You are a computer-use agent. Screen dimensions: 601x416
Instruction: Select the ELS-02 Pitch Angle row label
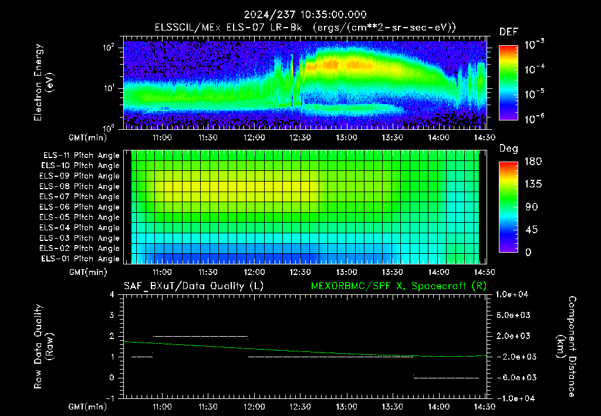point(80,249)
